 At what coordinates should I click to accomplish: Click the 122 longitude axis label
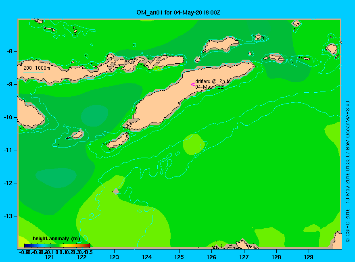click(x=82, y=257)
